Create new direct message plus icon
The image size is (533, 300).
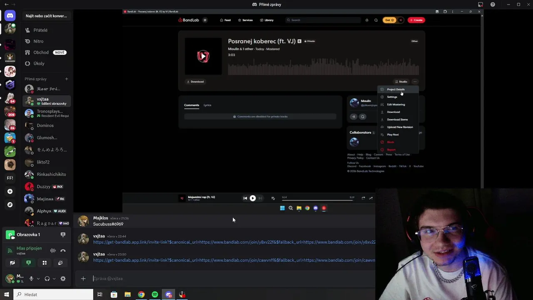pos(66,79)
